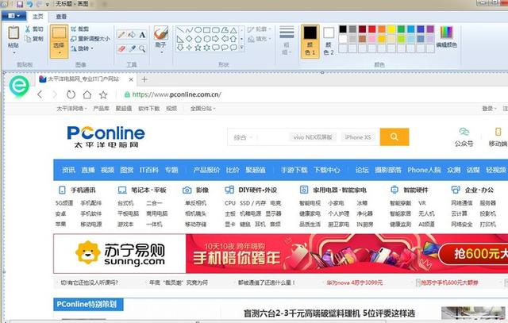Select the Pencil tool

[x=121, y=34]
